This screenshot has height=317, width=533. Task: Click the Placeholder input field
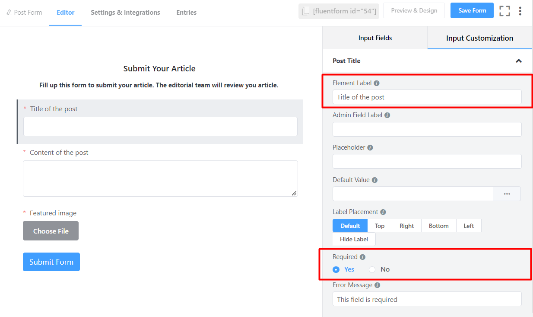427,161
